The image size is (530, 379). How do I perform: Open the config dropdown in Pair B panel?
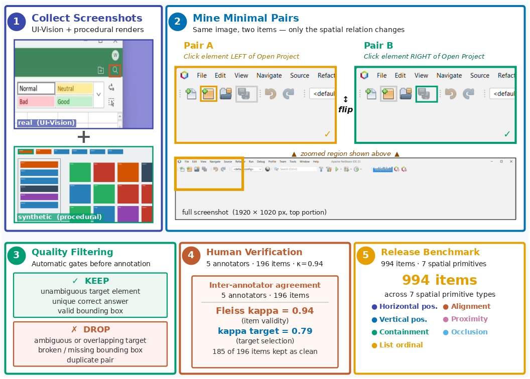point(502,93)
